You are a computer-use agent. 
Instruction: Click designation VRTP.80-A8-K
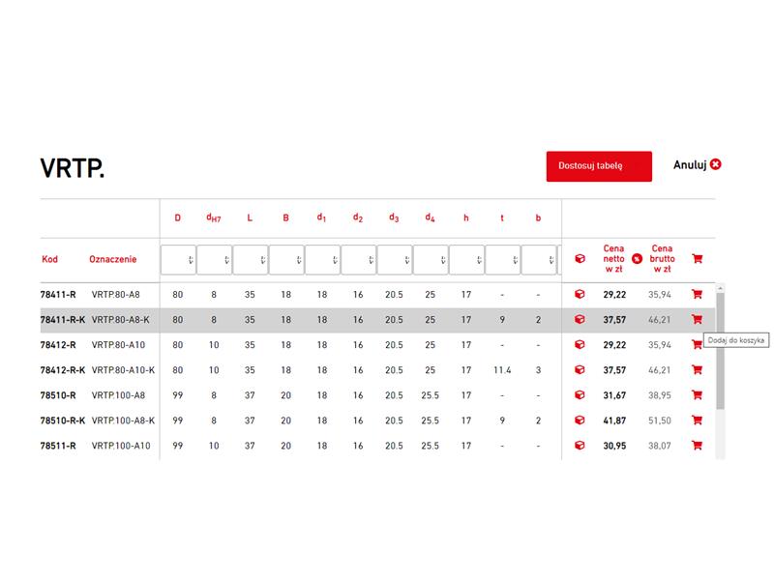[x=120, y=320]
